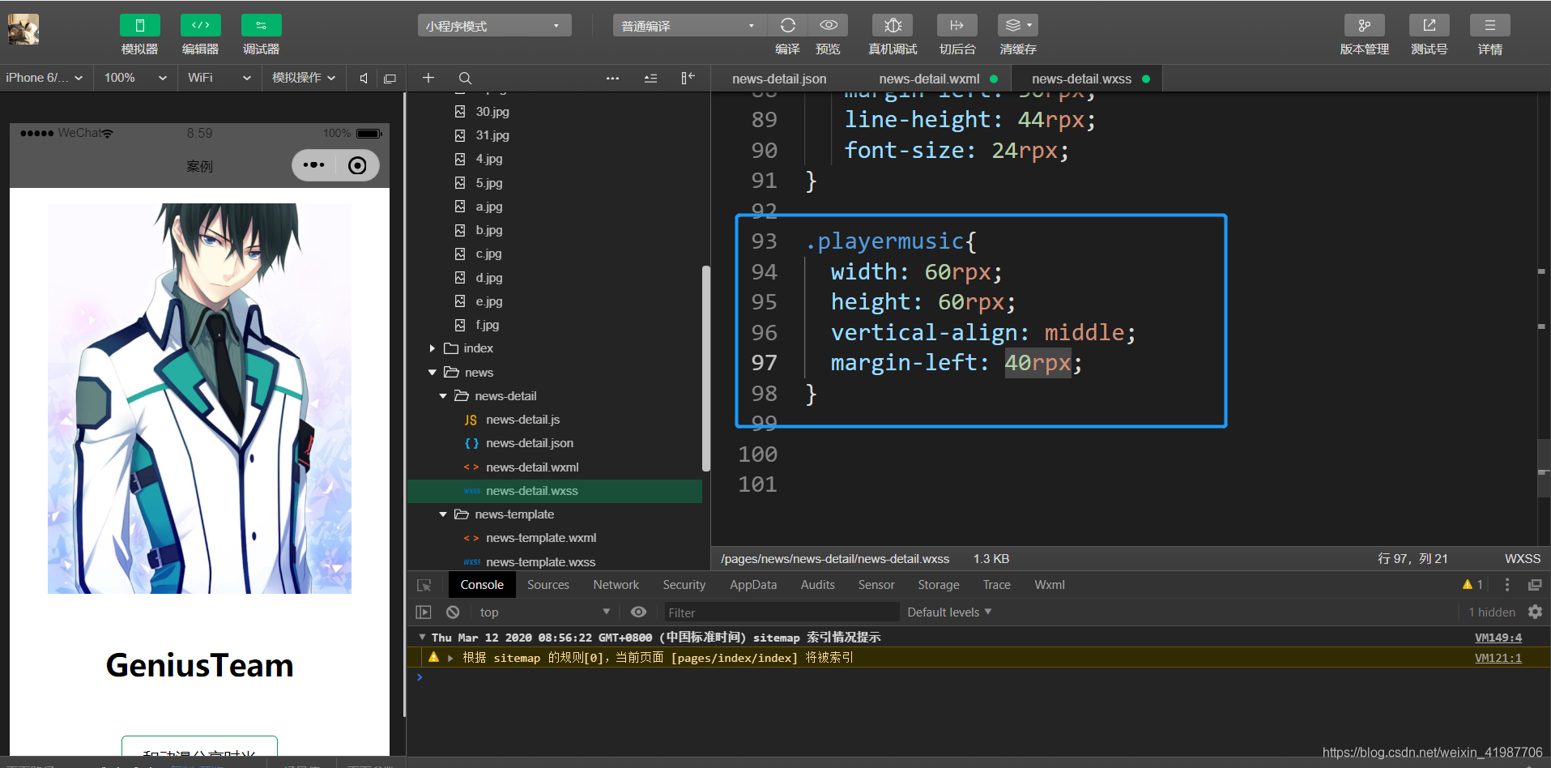Expand the sitemap warning message

coord(450,658)
